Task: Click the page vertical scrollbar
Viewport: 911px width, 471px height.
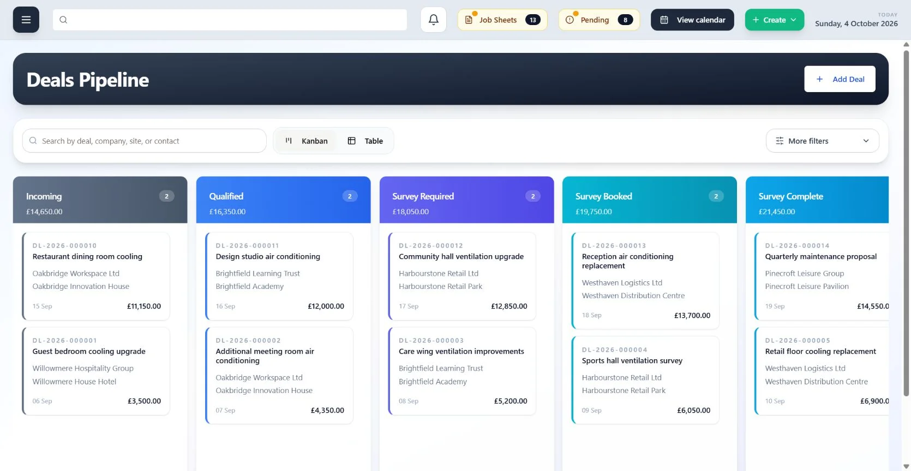Action: pos(907,224)
